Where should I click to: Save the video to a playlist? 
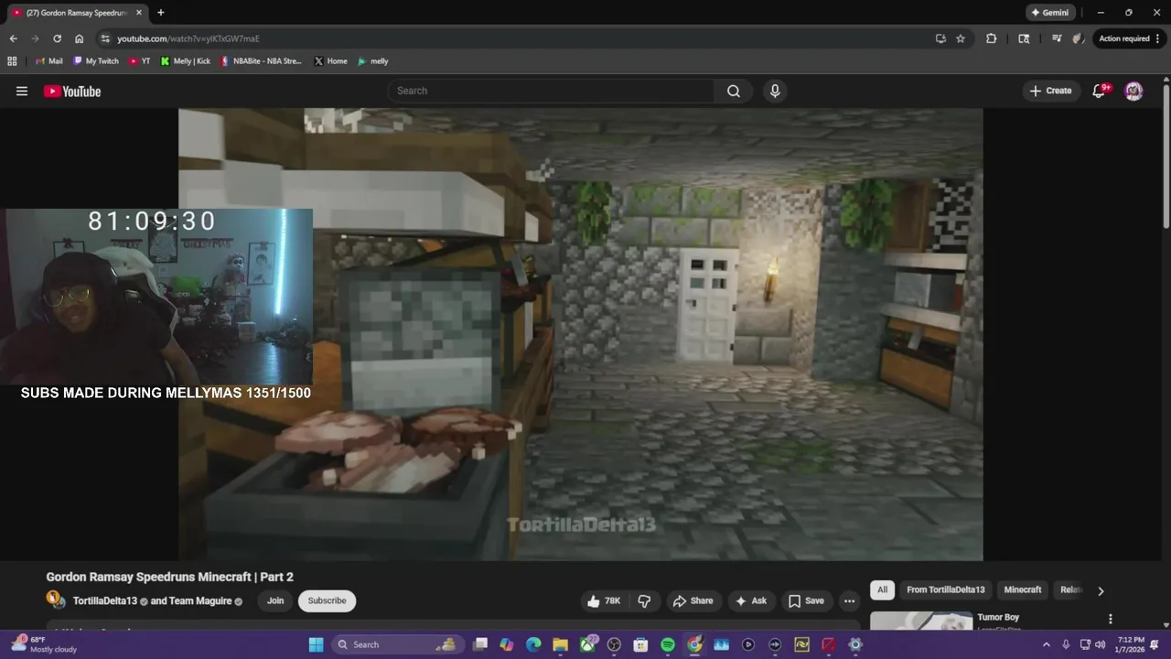tap(806, 600)
